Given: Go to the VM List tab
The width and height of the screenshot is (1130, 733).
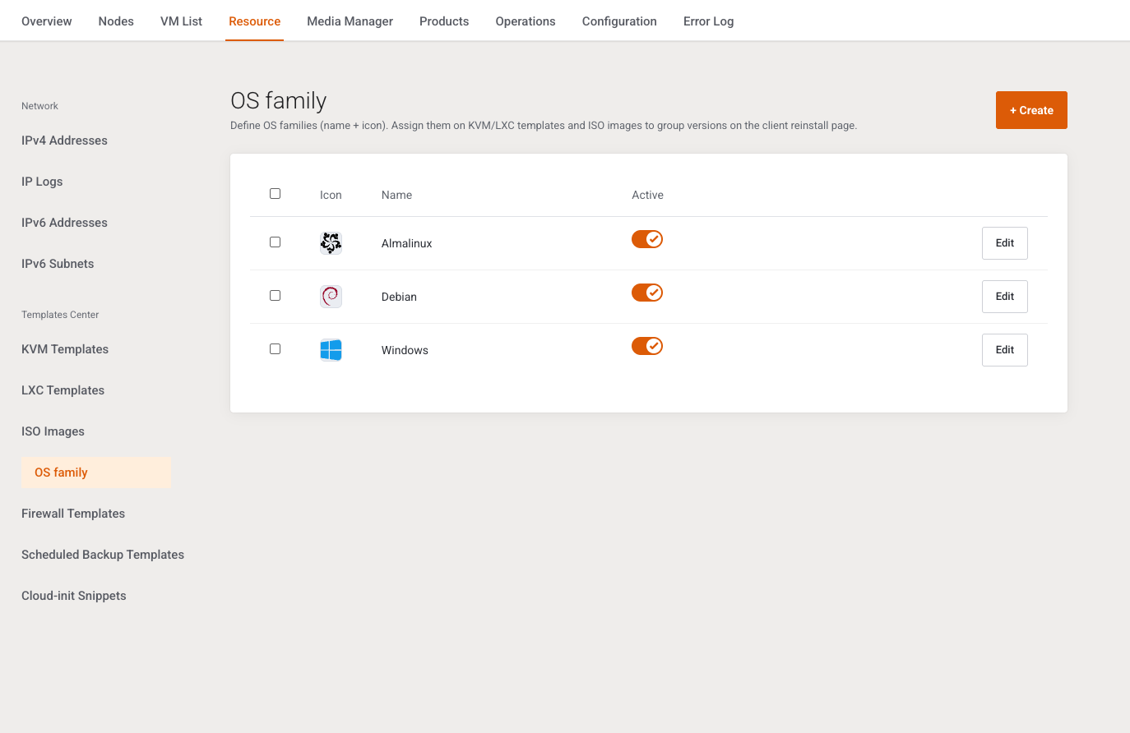Looking at the screenshot, I should point(181,21).
